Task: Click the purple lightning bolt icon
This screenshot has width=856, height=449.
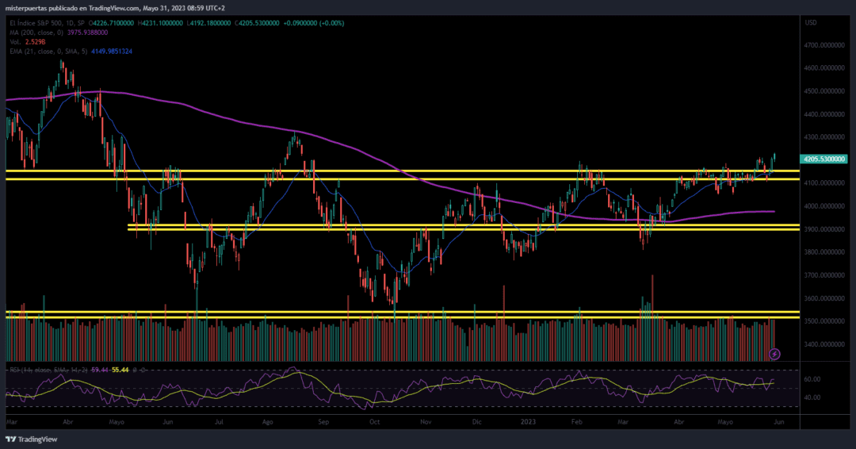Action: click(774, 354)
